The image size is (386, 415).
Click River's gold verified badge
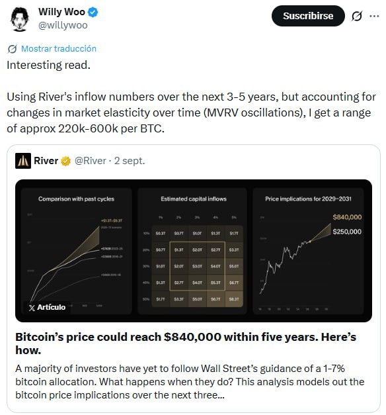coord(65,161)
